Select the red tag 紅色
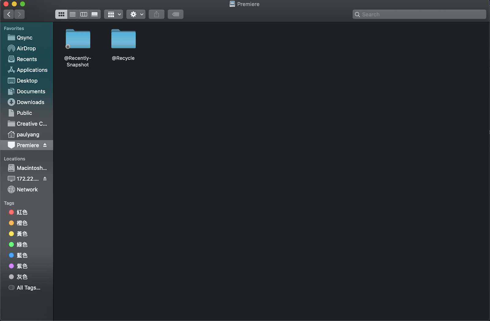The height and width of the screenshot is (321, 490). [x=22, y=212]
